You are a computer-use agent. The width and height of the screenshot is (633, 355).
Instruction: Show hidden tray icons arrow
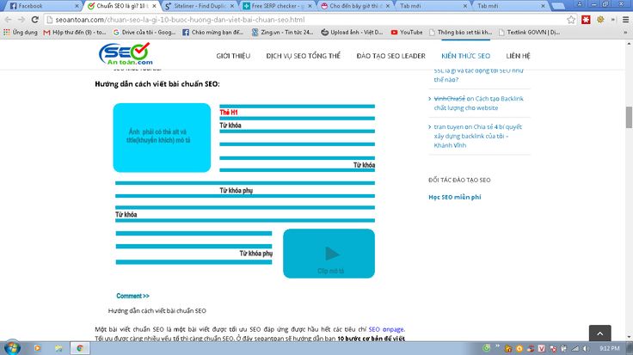(x=498, y=346)
